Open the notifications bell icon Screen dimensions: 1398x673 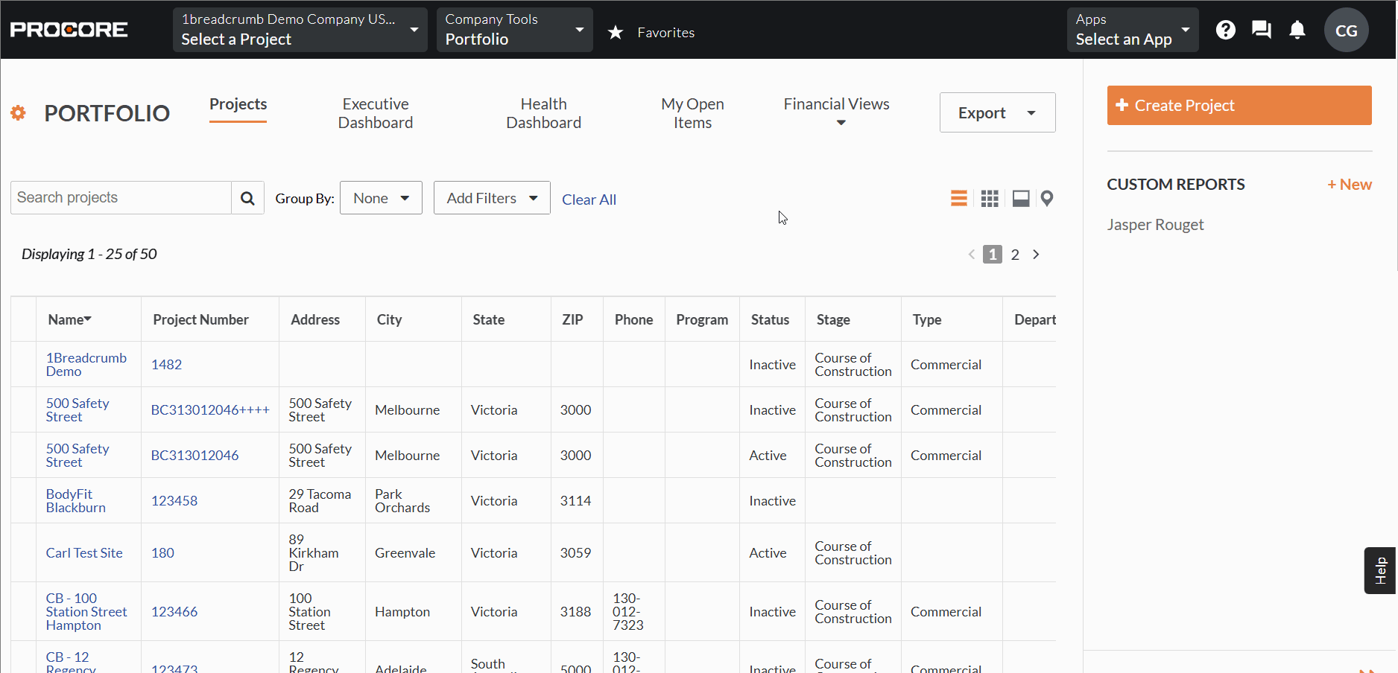[x=1297, y=30]
